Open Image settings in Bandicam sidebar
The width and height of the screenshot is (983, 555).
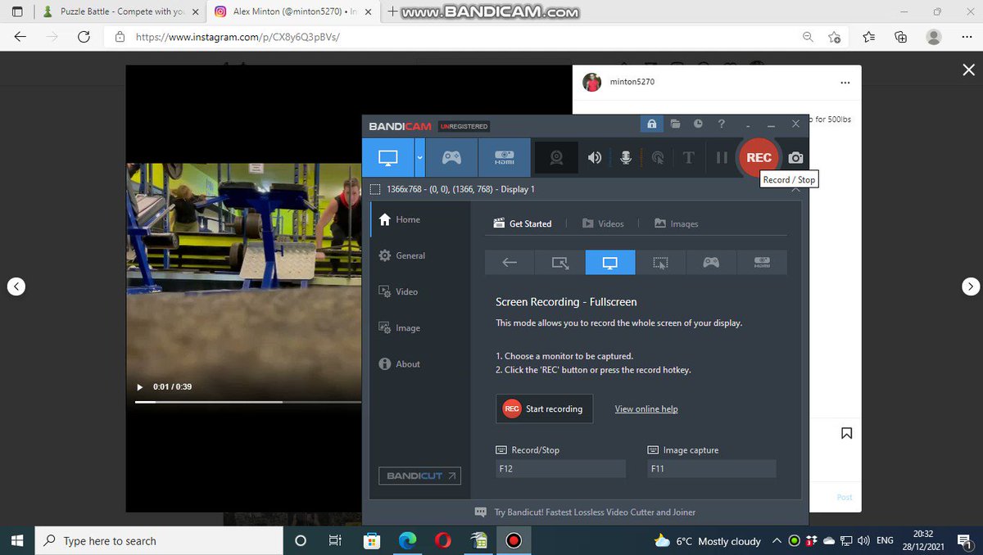point(400,327)
